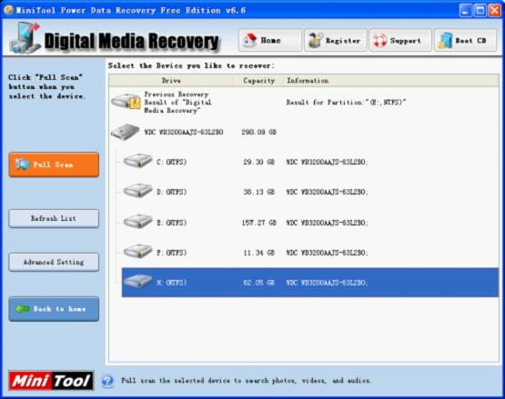Select the WDC WD3200AAJS physical disk icon
The height and width of the screenshot is (399, 505).
coord(126,132)
